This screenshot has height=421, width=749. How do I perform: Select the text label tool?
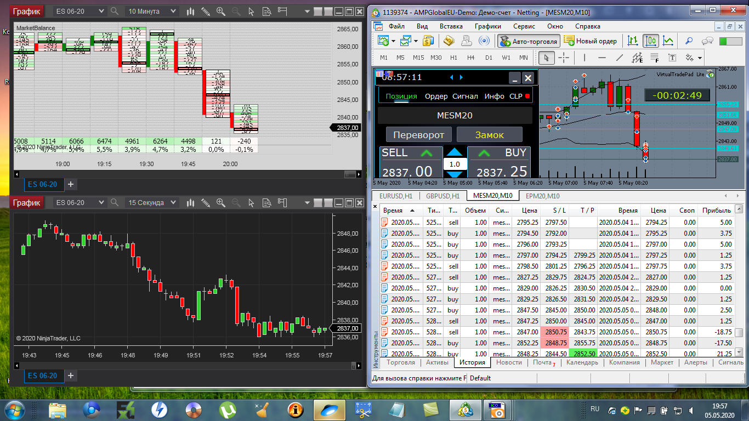tap(672, 58)
